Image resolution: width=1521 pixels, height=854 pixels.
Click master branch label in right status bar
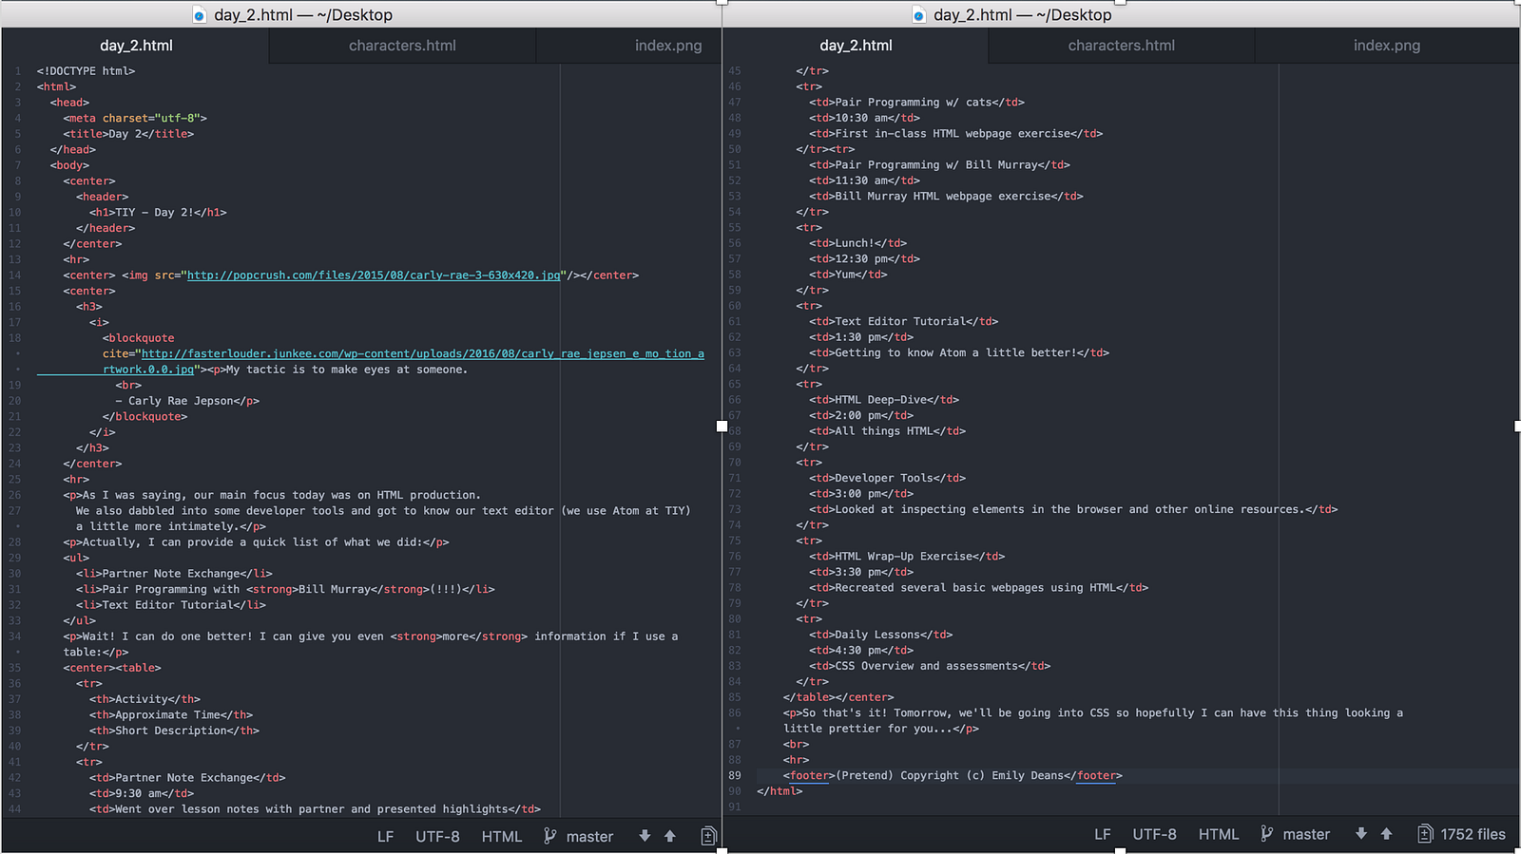pyautogui.click(x=1306, y=834)
